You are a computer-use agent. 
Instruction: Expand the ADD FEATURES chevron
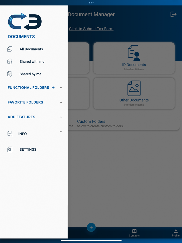point(61,117)
